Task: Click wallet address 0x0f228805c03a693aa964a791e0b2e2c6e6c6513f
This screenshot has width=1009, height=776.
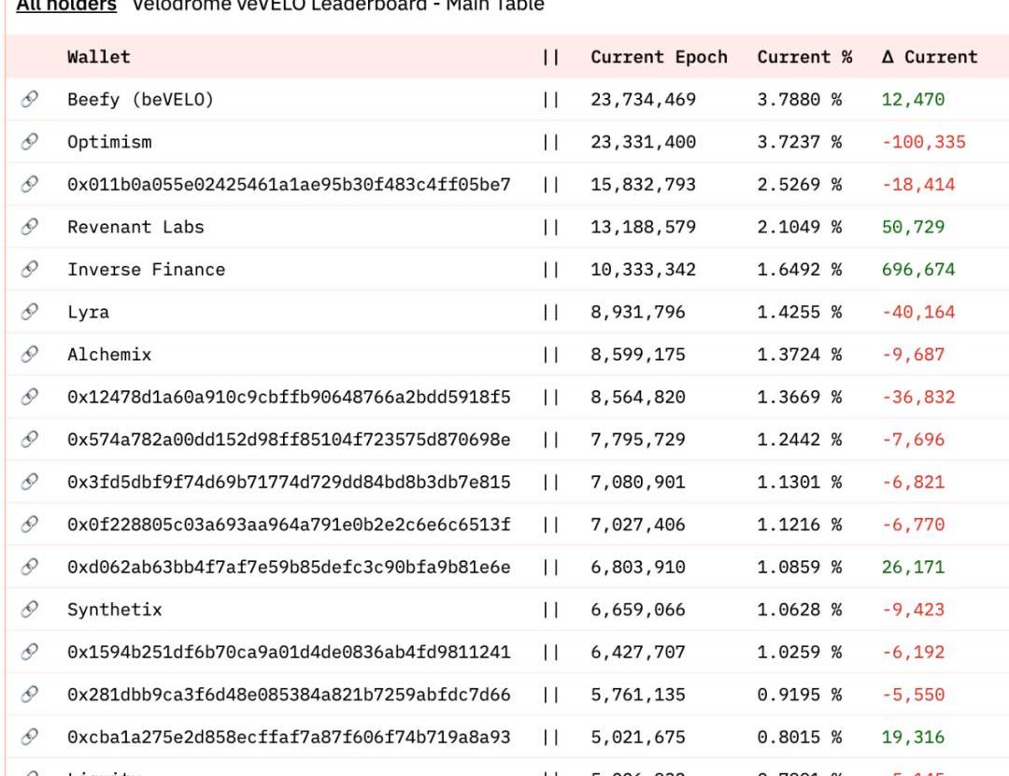Action: pos(289,525)
